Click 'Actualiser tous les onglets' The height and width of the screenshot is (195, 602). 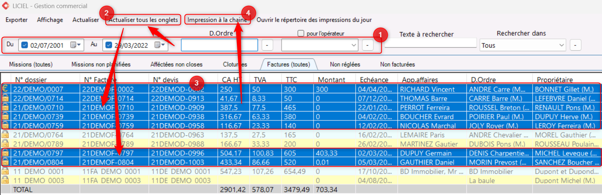[x=143, y=20]
